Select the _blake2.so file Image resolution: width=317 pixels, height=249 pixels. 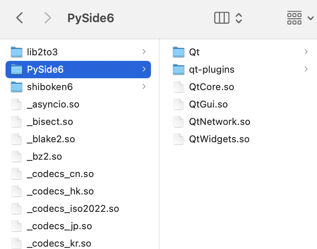tap(51, 139)
